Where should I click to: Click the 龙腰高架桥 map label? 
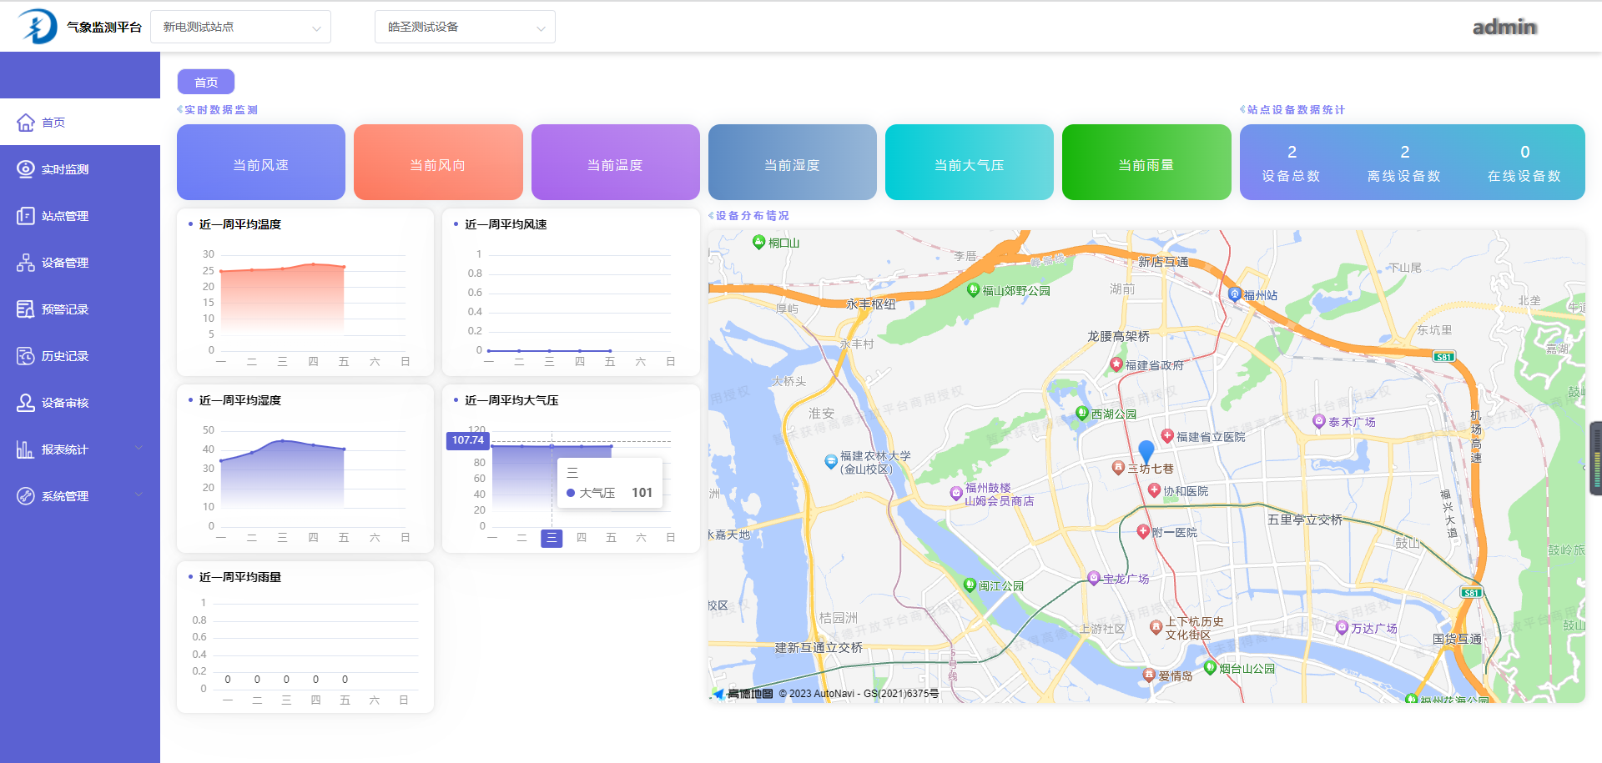1118,336
